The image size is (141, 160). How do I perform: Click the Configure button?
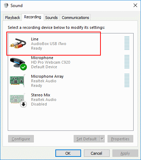point(21,139)
